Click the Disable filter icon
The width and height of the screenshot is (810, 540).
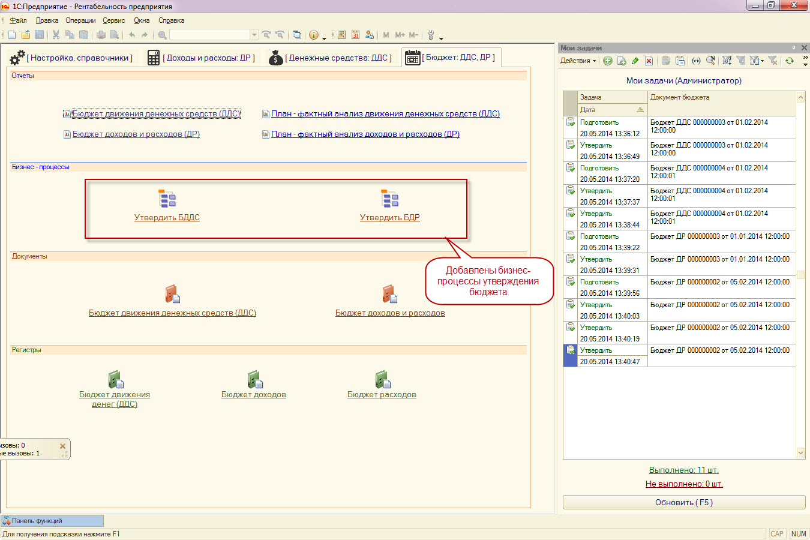pyautogui.click(x=773, y=61)
